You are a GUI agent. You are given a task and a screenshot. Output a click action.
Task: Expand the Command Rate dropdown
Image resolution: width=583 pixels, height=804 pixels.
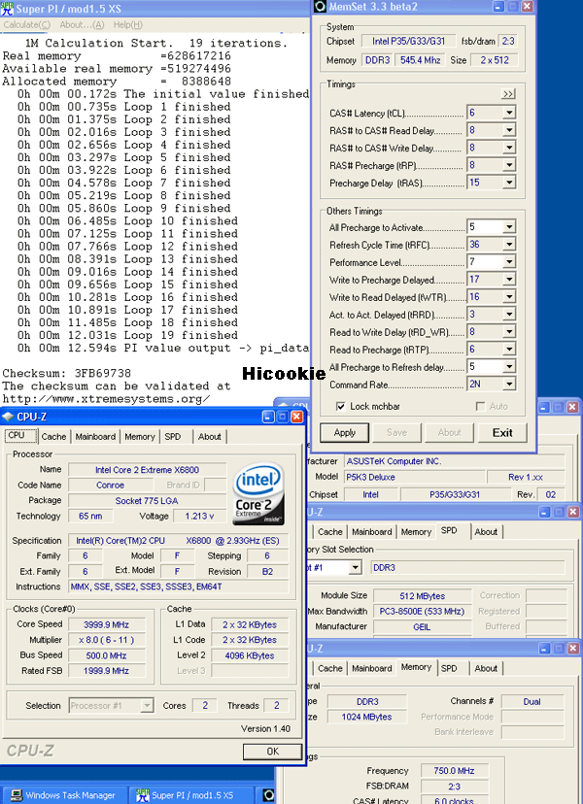pyautogui.click(x=508, y=385)
